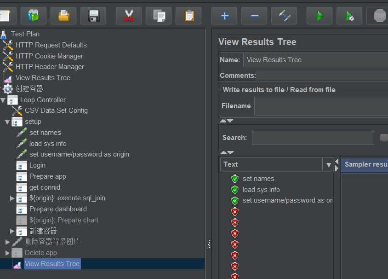Click the wrench icon beside HTTP Cookie Manager
Viewport: 388px width, 279px height.
tap(8, 56)
